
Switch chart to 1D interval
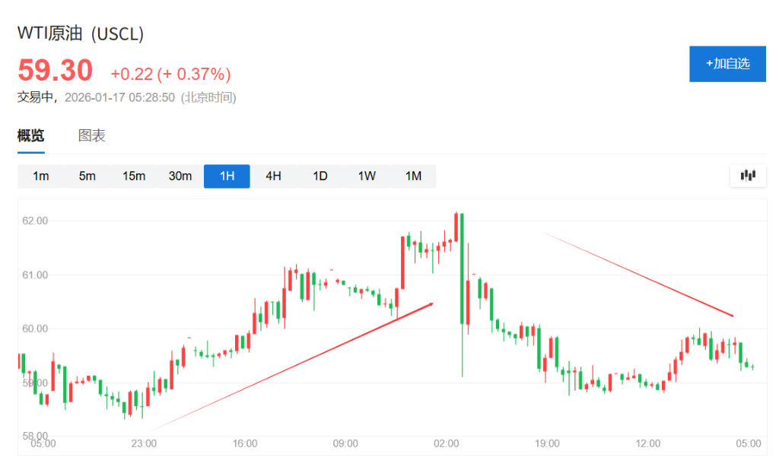click(x=320, y=176)
